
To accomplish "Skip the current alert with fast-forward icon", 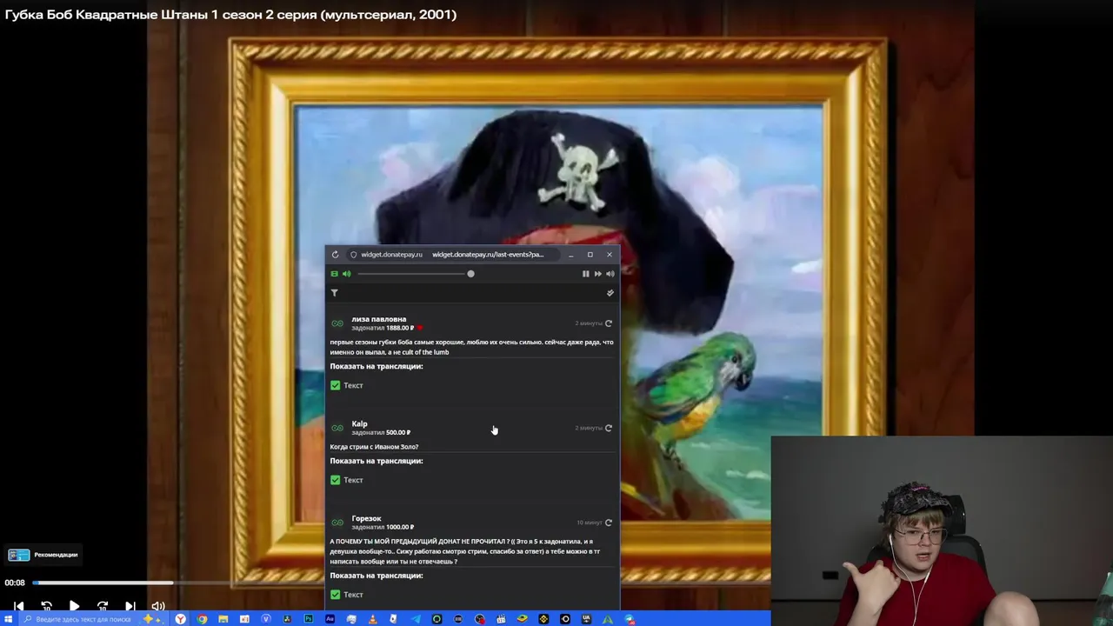I will 597,274.
